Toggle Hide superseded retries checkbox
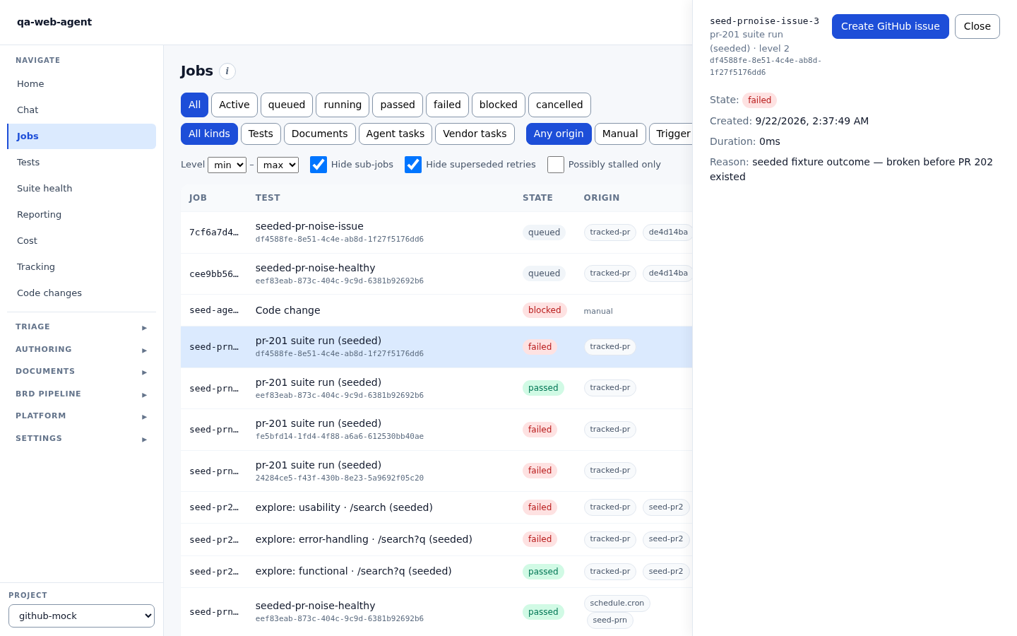 point(413,165)
